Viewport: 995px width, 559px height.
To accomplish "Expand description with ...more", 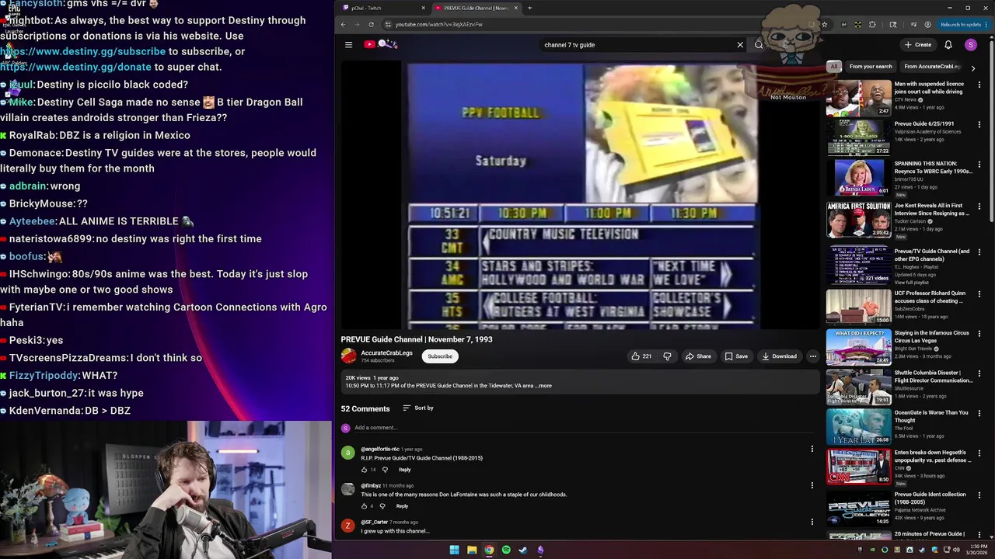I will pyautogui.click(x=544, y=386).
